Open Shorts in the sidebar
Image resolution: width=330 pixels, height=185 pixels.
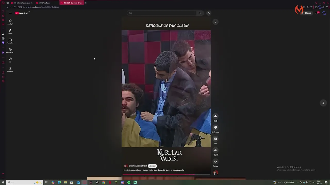(10, 32)
